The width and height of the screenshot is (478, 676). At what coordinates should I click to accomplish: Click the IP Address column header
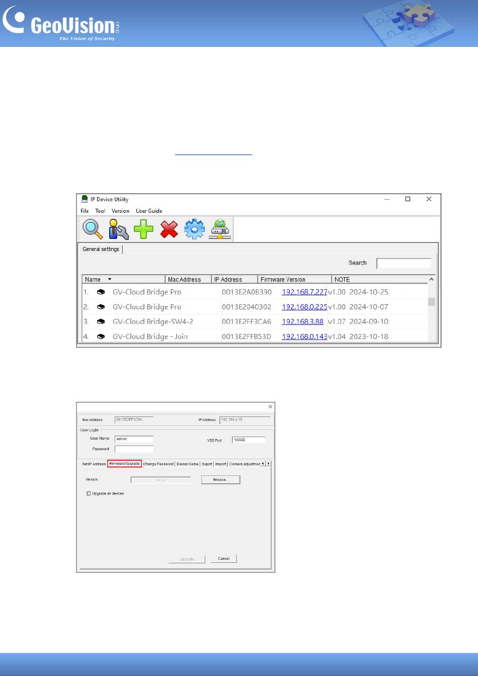click(x=235, y=279)
